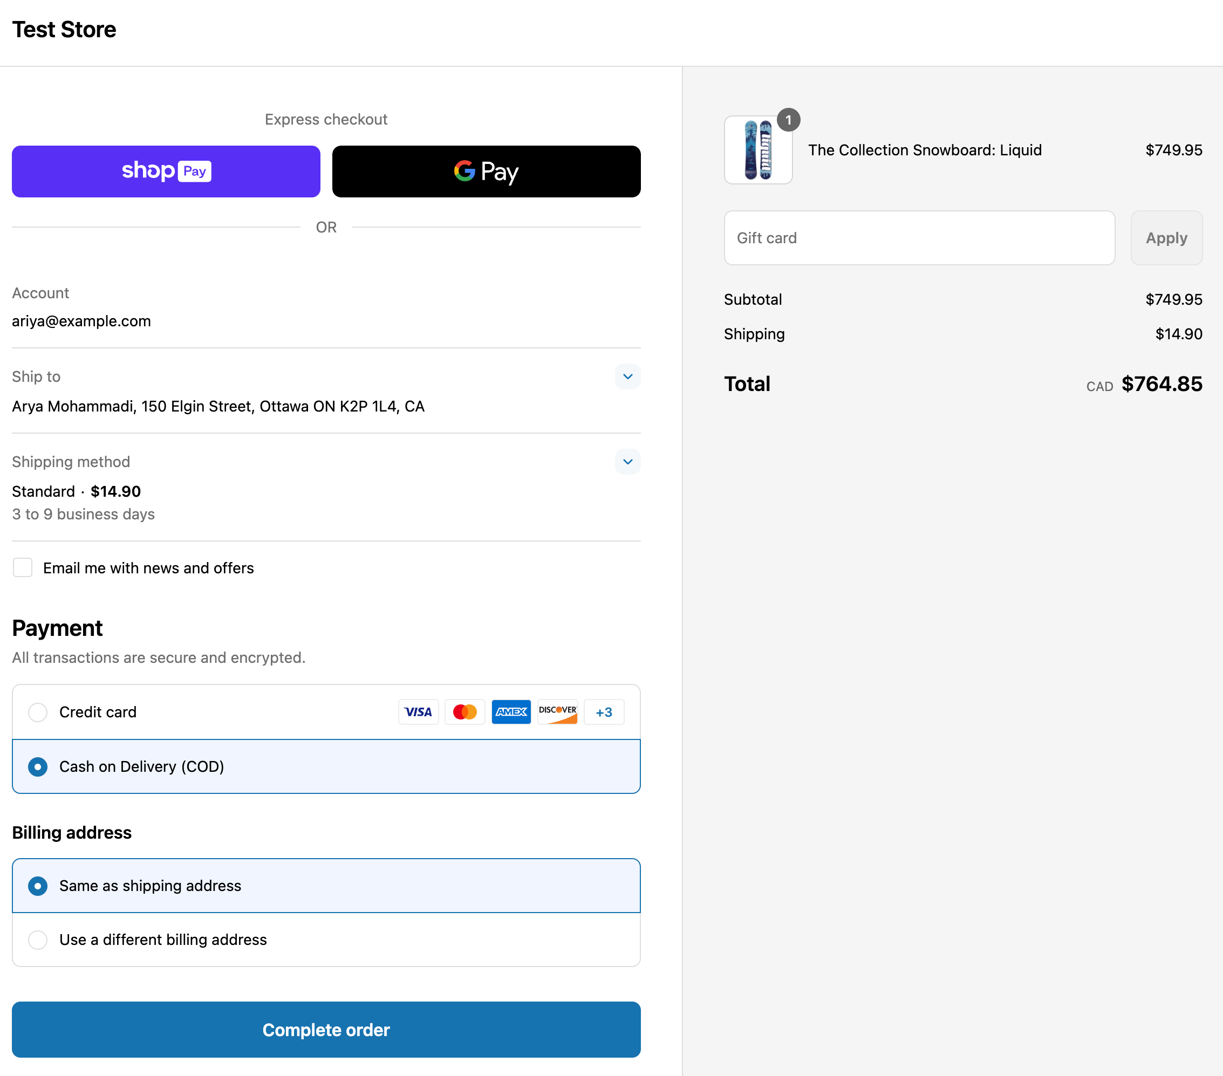1223x1076 pixels.
Task: Click the Mastercard icon
Action: coord(464,712)
